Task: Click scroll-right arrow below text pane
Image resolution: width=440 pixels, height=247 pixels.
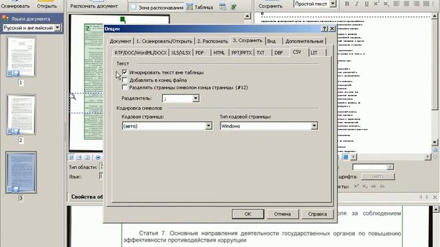Action: [x=428, y=157]
